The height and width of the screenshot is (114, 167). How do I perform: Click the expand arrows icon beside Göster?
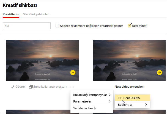pyautogui.click(x=13, y=87)
